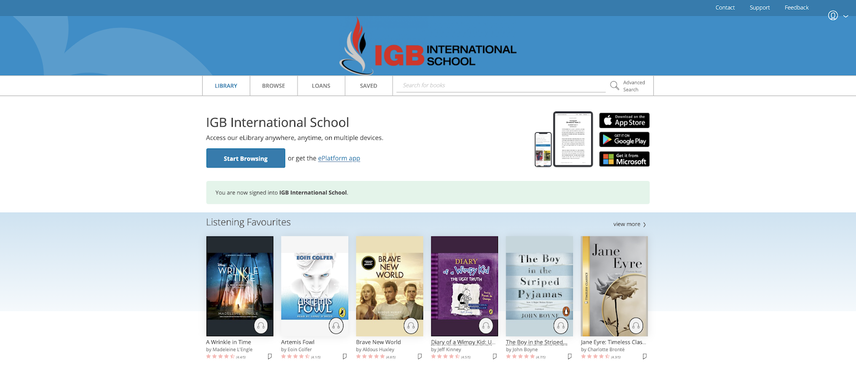The image size is (856, 372).
Task: Open the SAVED tab
Action: [x=369, y=86]
